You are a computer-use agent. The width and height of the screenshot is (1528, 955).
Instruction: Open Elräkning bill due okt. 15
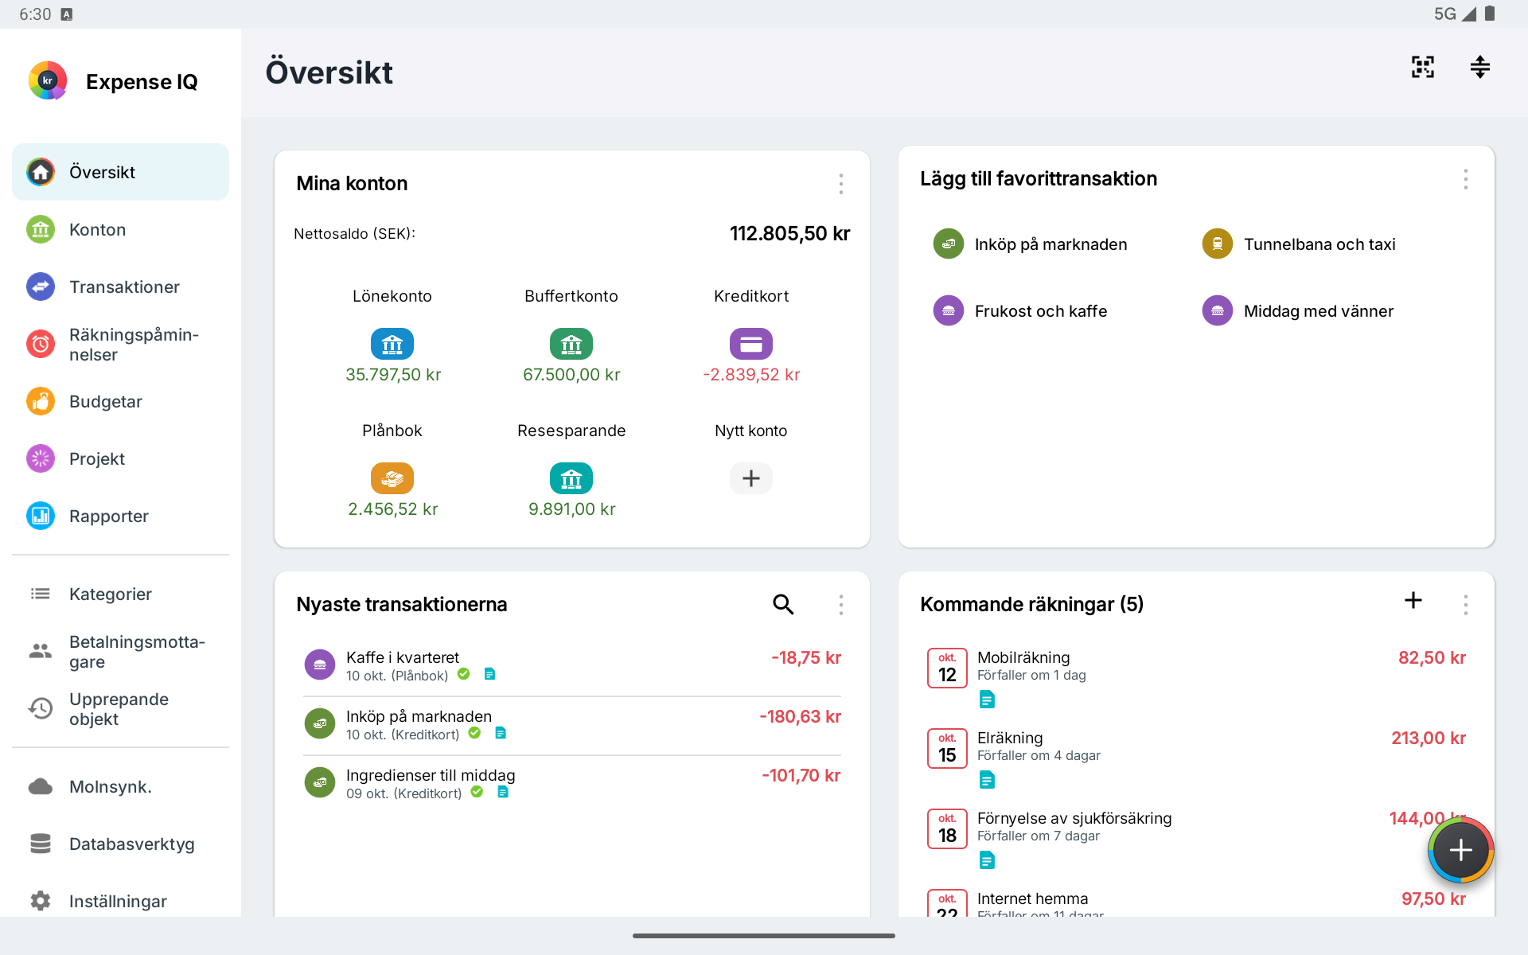[1196, 758]
